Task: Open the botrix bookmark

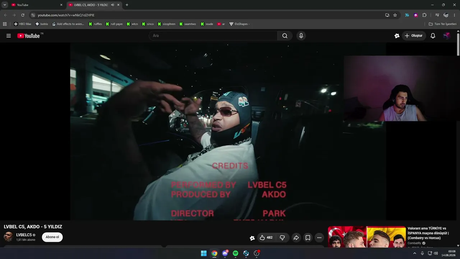Action: click(x=42, y=24)
